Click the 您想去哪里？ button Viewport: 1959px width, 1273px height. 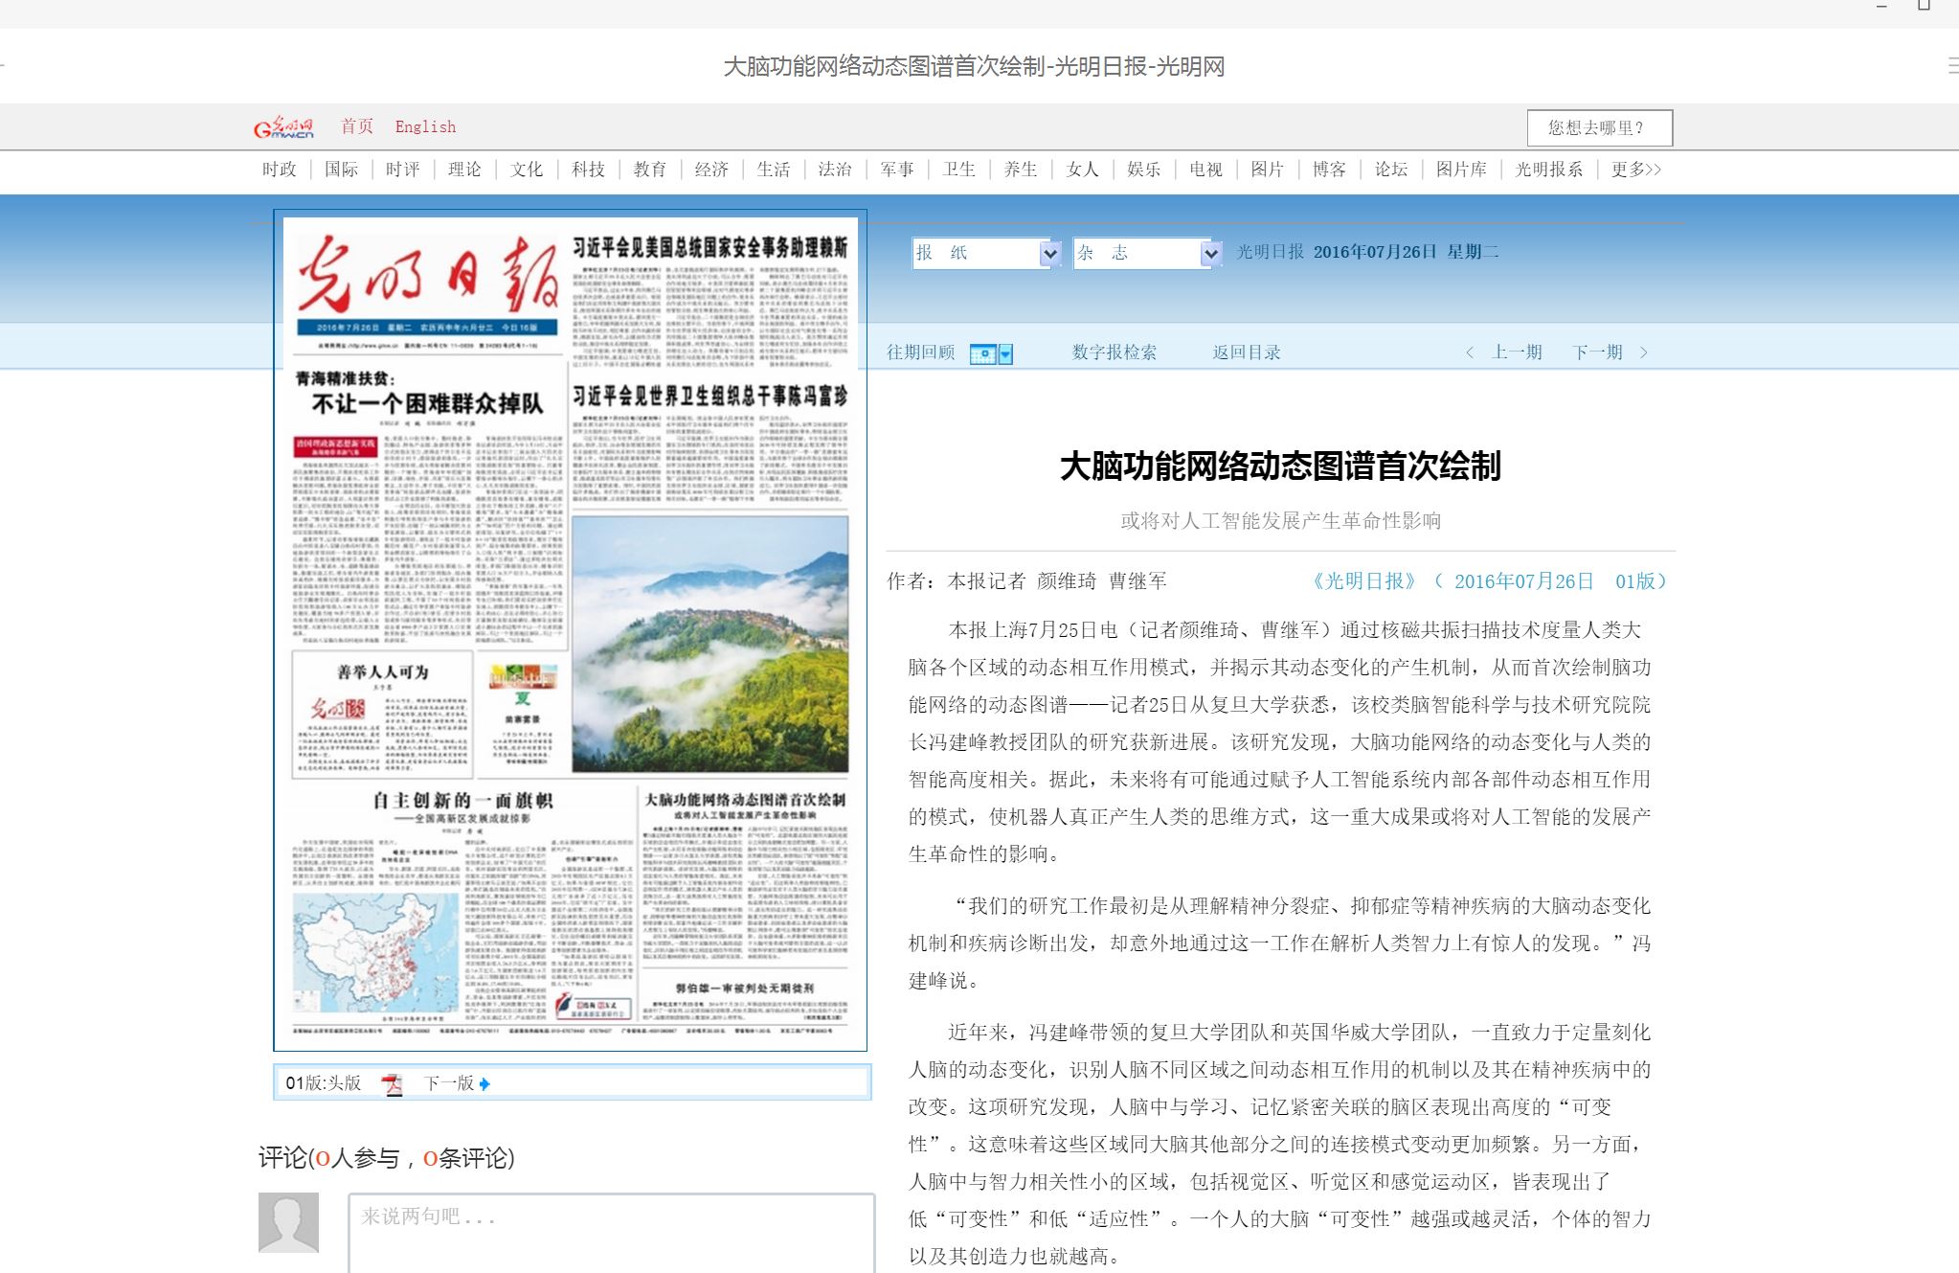click(x=1599, y=127)
